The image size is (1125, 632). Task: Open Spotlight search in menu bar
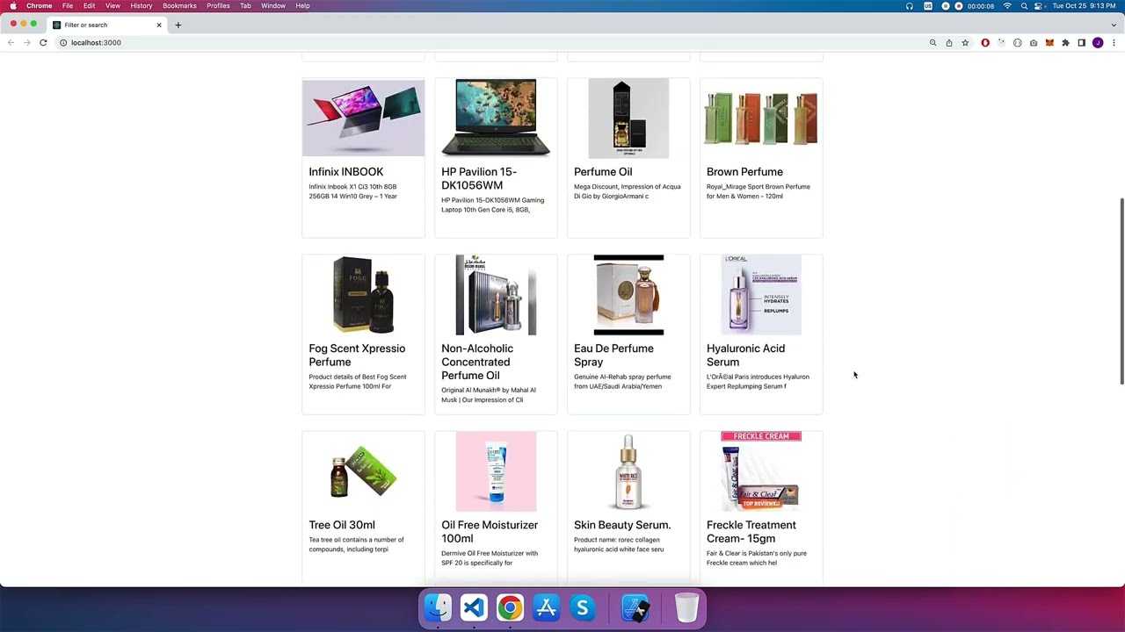coord(1024,5)
